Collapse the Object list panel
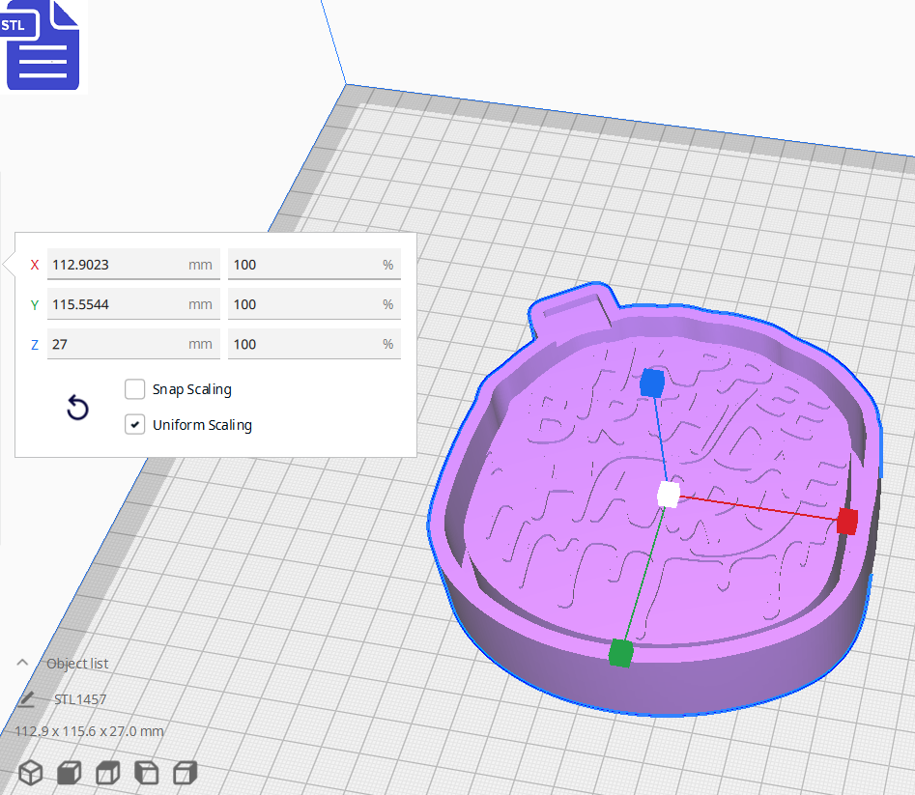 click(x=22, y=664)
